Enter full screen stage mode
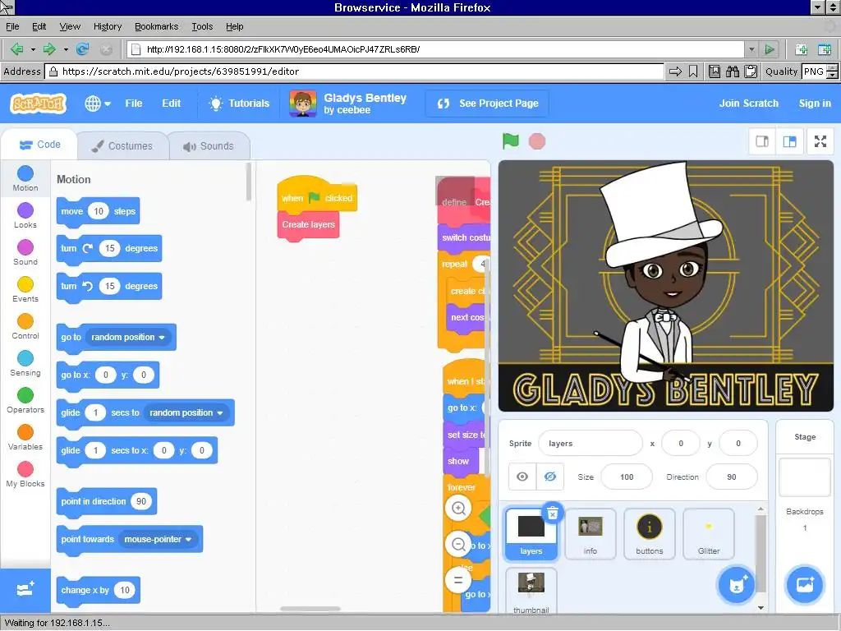 [820, 141]
